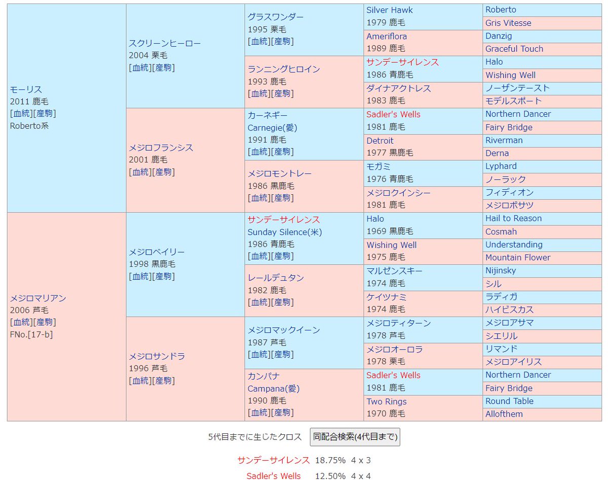Open the モガミ link
This screenshot has height=480, width=608.
pos(378,166)
